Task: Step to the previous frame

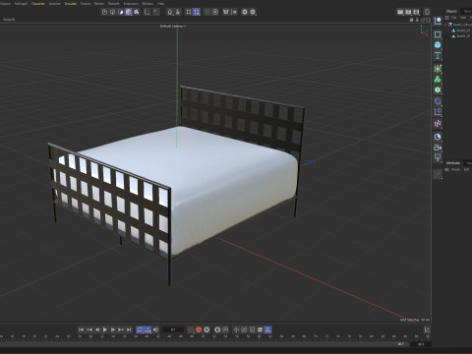Action: pyautogui.click(x=97, y=329)
